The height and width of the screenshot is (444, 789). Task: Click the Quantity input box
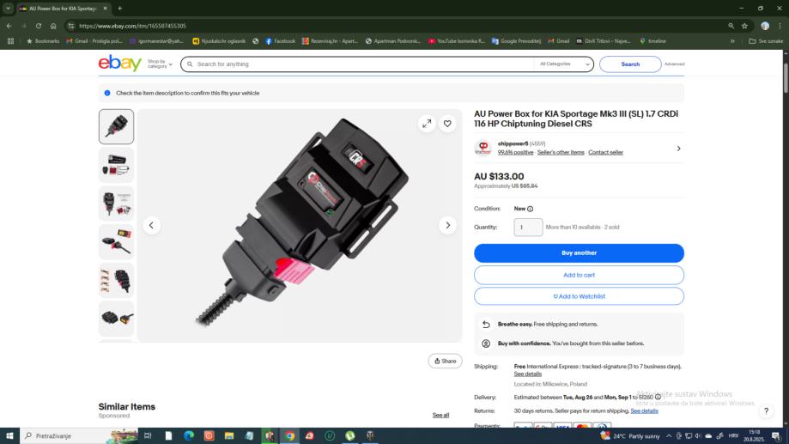click(x=528, y=227)
